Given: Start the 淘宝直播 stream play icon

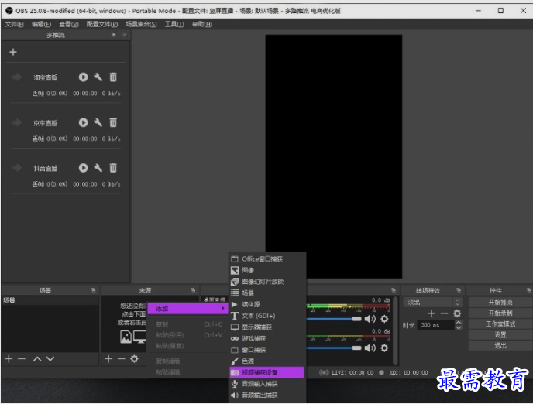Looking at the screenshot, I should click(84, 77).
